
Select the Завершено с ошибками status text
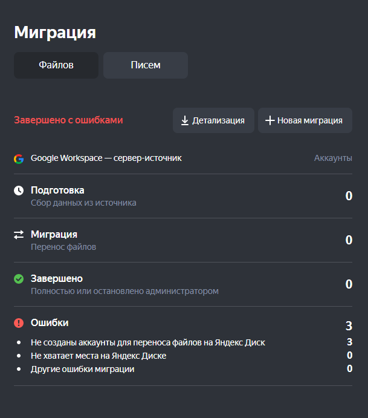(68, 120)
